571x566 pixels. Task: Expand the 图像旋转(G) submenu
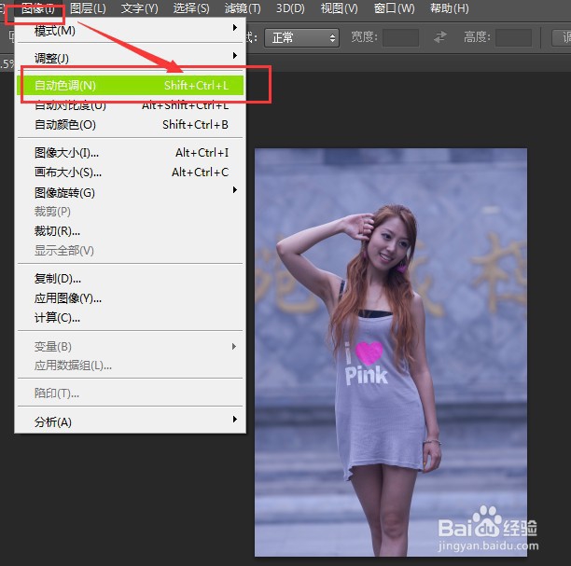click(x=130, y=192)
